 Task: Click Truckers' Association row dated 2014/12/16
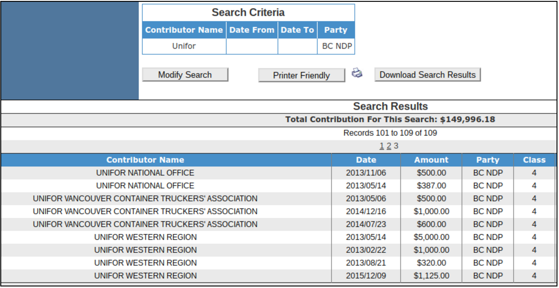[x=145, y=212]
